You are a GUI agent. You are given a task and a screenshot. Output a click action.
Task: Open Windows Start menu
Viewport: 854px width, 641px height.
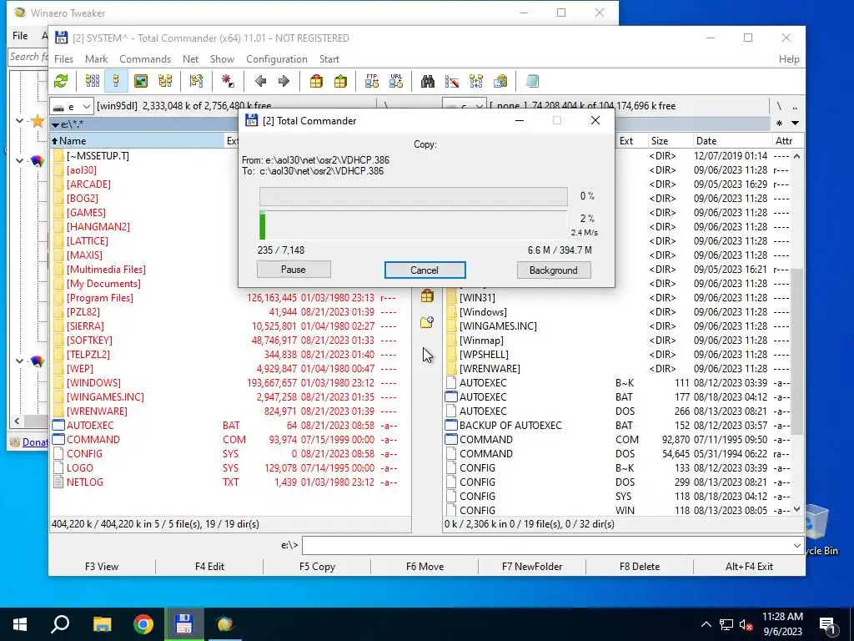click(x=20, y=624)
